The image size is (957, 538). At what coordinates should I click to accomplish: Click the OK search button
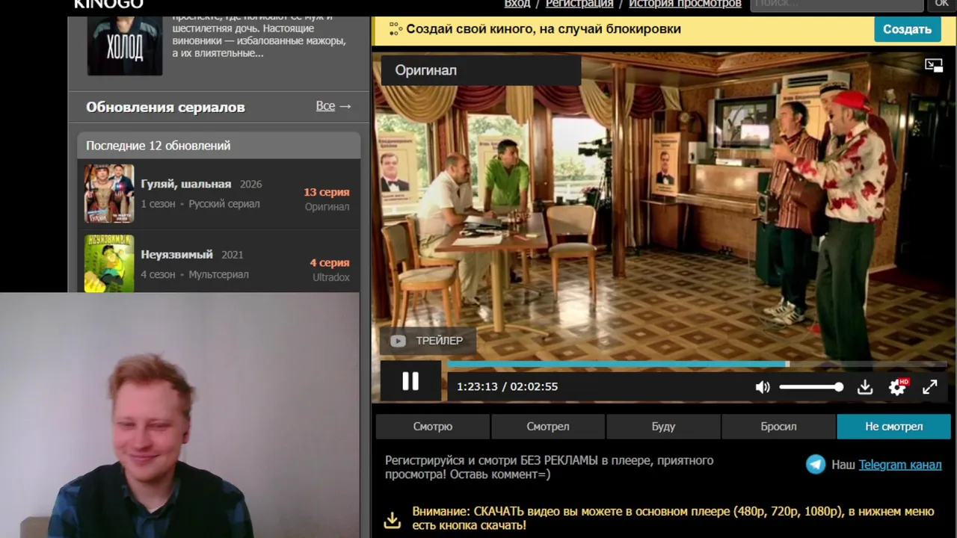pos(941,4)
